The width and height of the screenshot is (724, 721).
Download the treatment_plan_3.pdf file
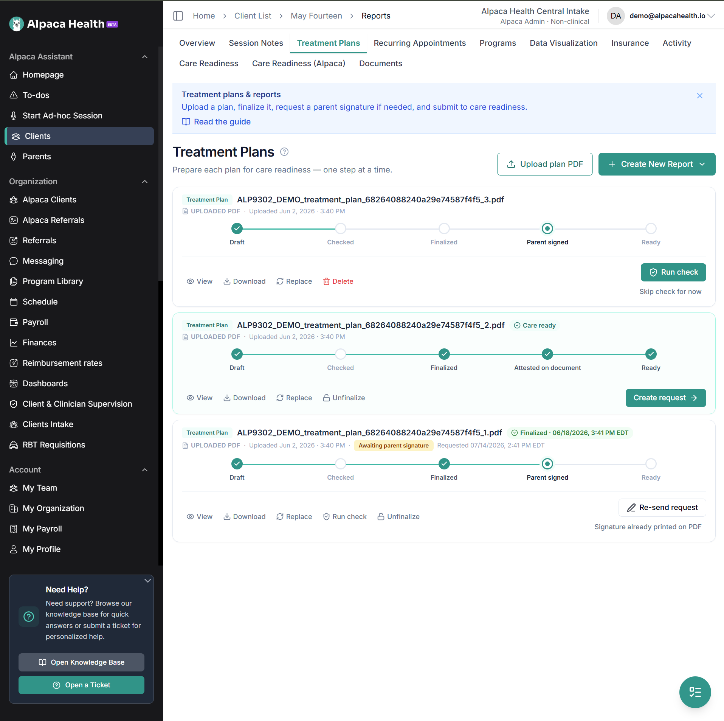point(245,281)
